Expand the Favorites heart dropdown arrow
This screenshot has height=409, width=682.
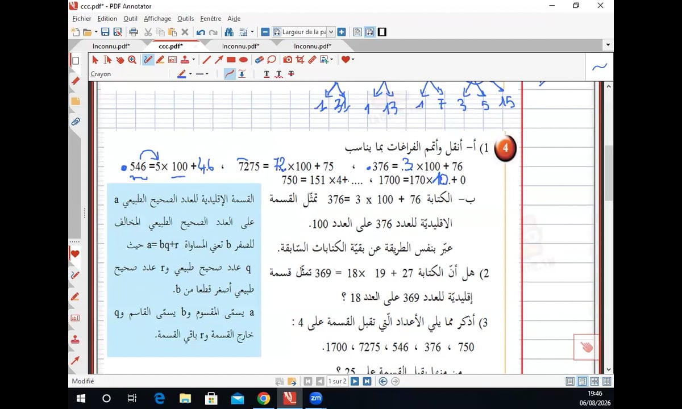pos(353,60)
